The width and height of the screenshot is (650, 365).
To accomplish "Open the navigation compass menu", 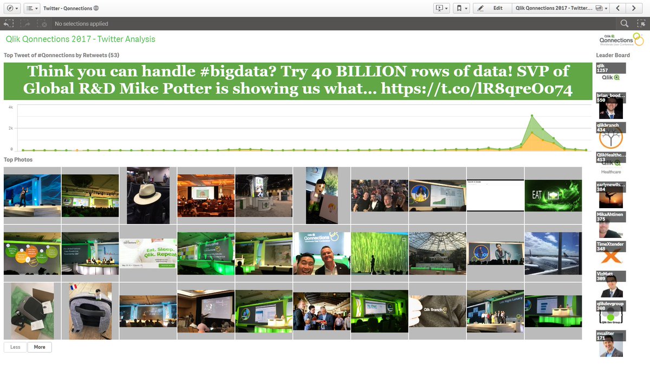I will click(x=12, y=8).
